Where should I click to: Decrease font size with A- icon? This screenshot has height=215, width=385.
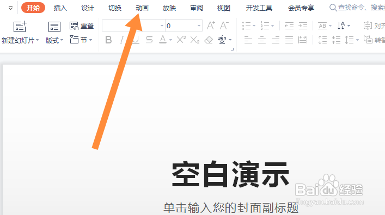pyautogui.click(x=224, y=26)
